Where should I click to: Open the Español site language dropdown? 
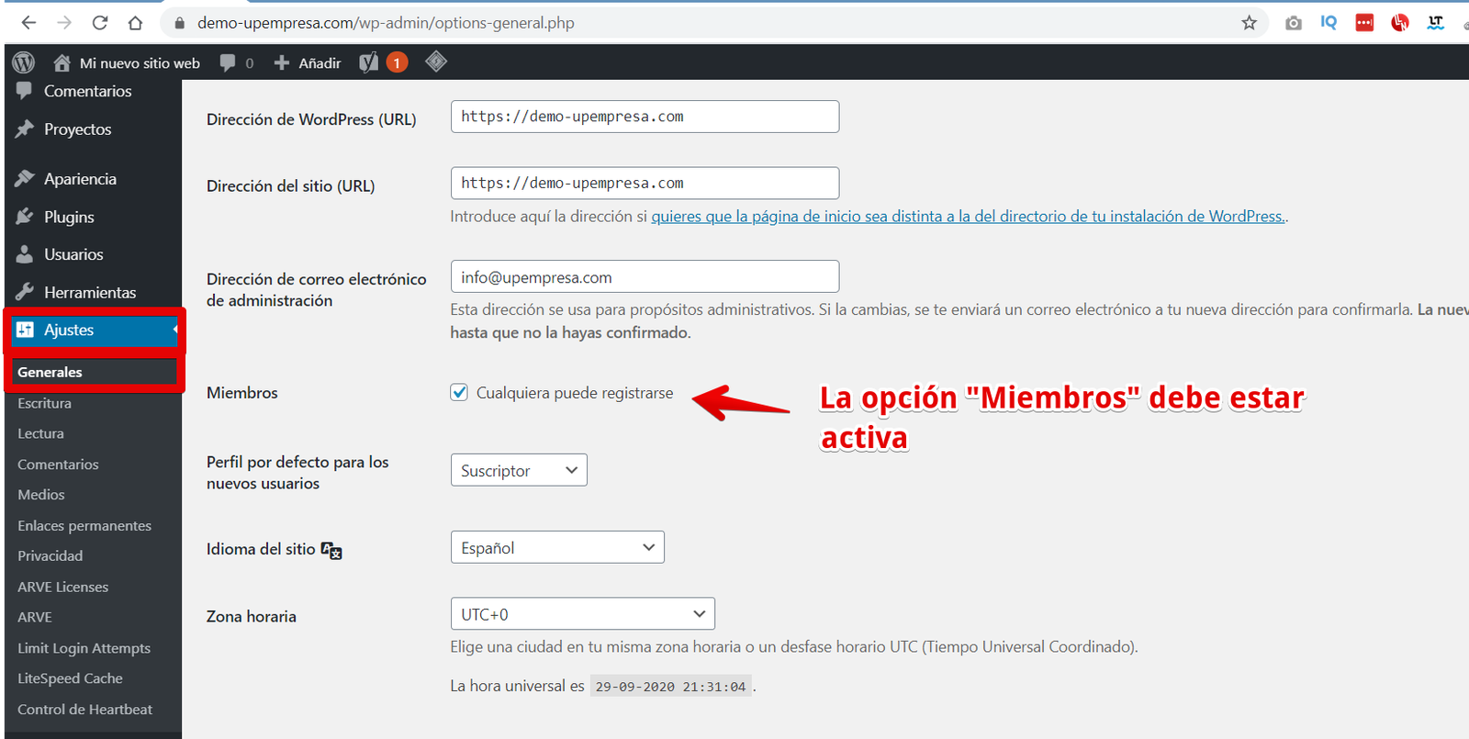pyautogui.click(x=557, y=547)
